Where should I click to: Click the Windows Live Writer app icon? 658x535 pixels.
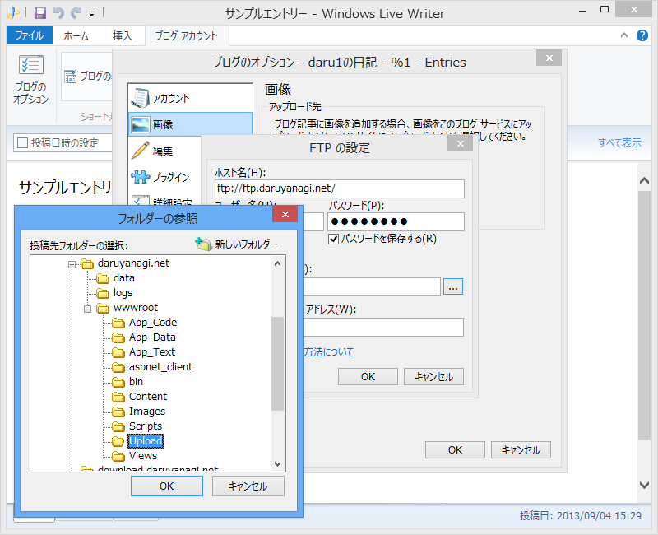[x=13, y=13]
